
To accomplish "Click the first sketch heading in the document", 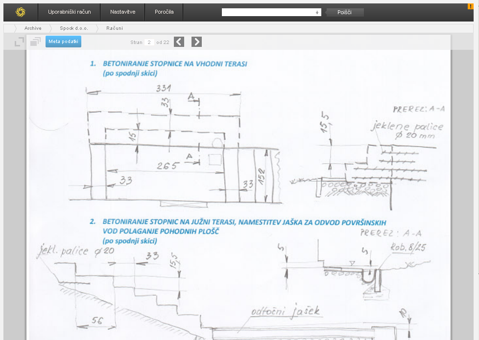I will (174, 64).
